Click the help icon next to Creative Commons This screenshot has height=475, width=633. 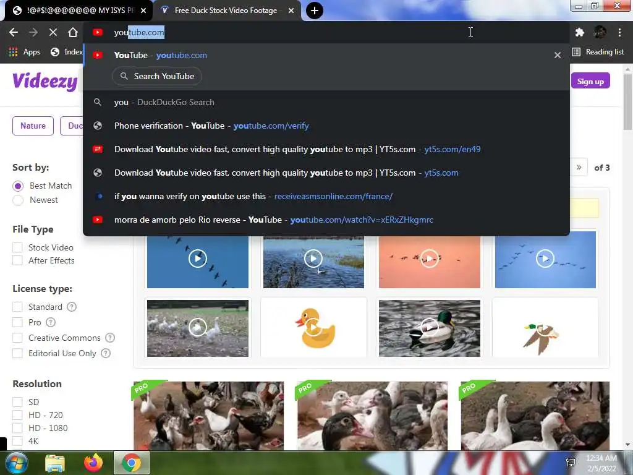tap(110, 338)
